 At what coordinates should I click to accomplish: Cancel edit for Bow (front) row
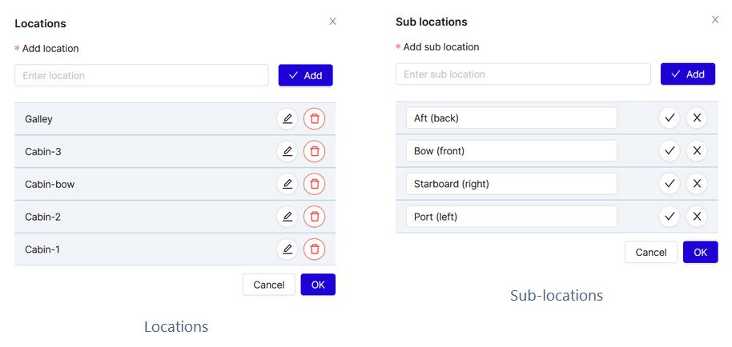(x=697, y=150)
